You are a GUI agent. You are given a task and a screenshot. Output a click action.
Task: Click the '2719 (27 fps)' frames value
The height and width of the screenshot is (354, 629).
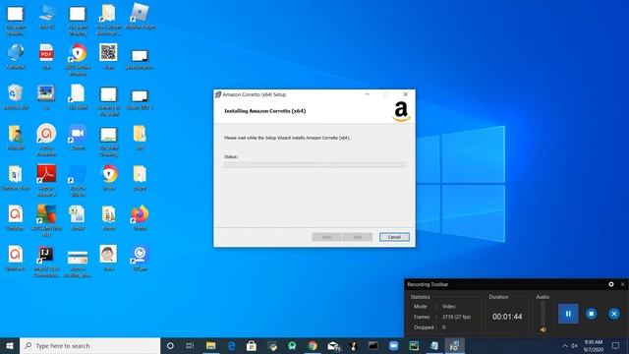(456, 317)
